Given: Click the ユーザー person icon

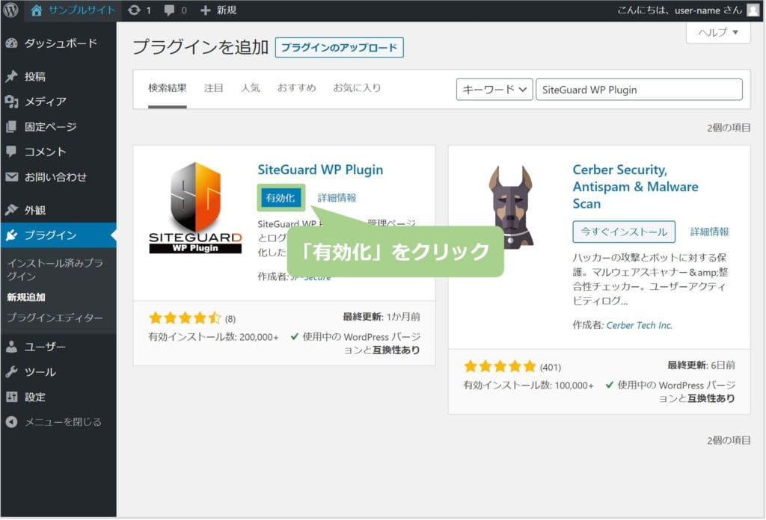Looking at the screenshot, I should pos(12,347).
